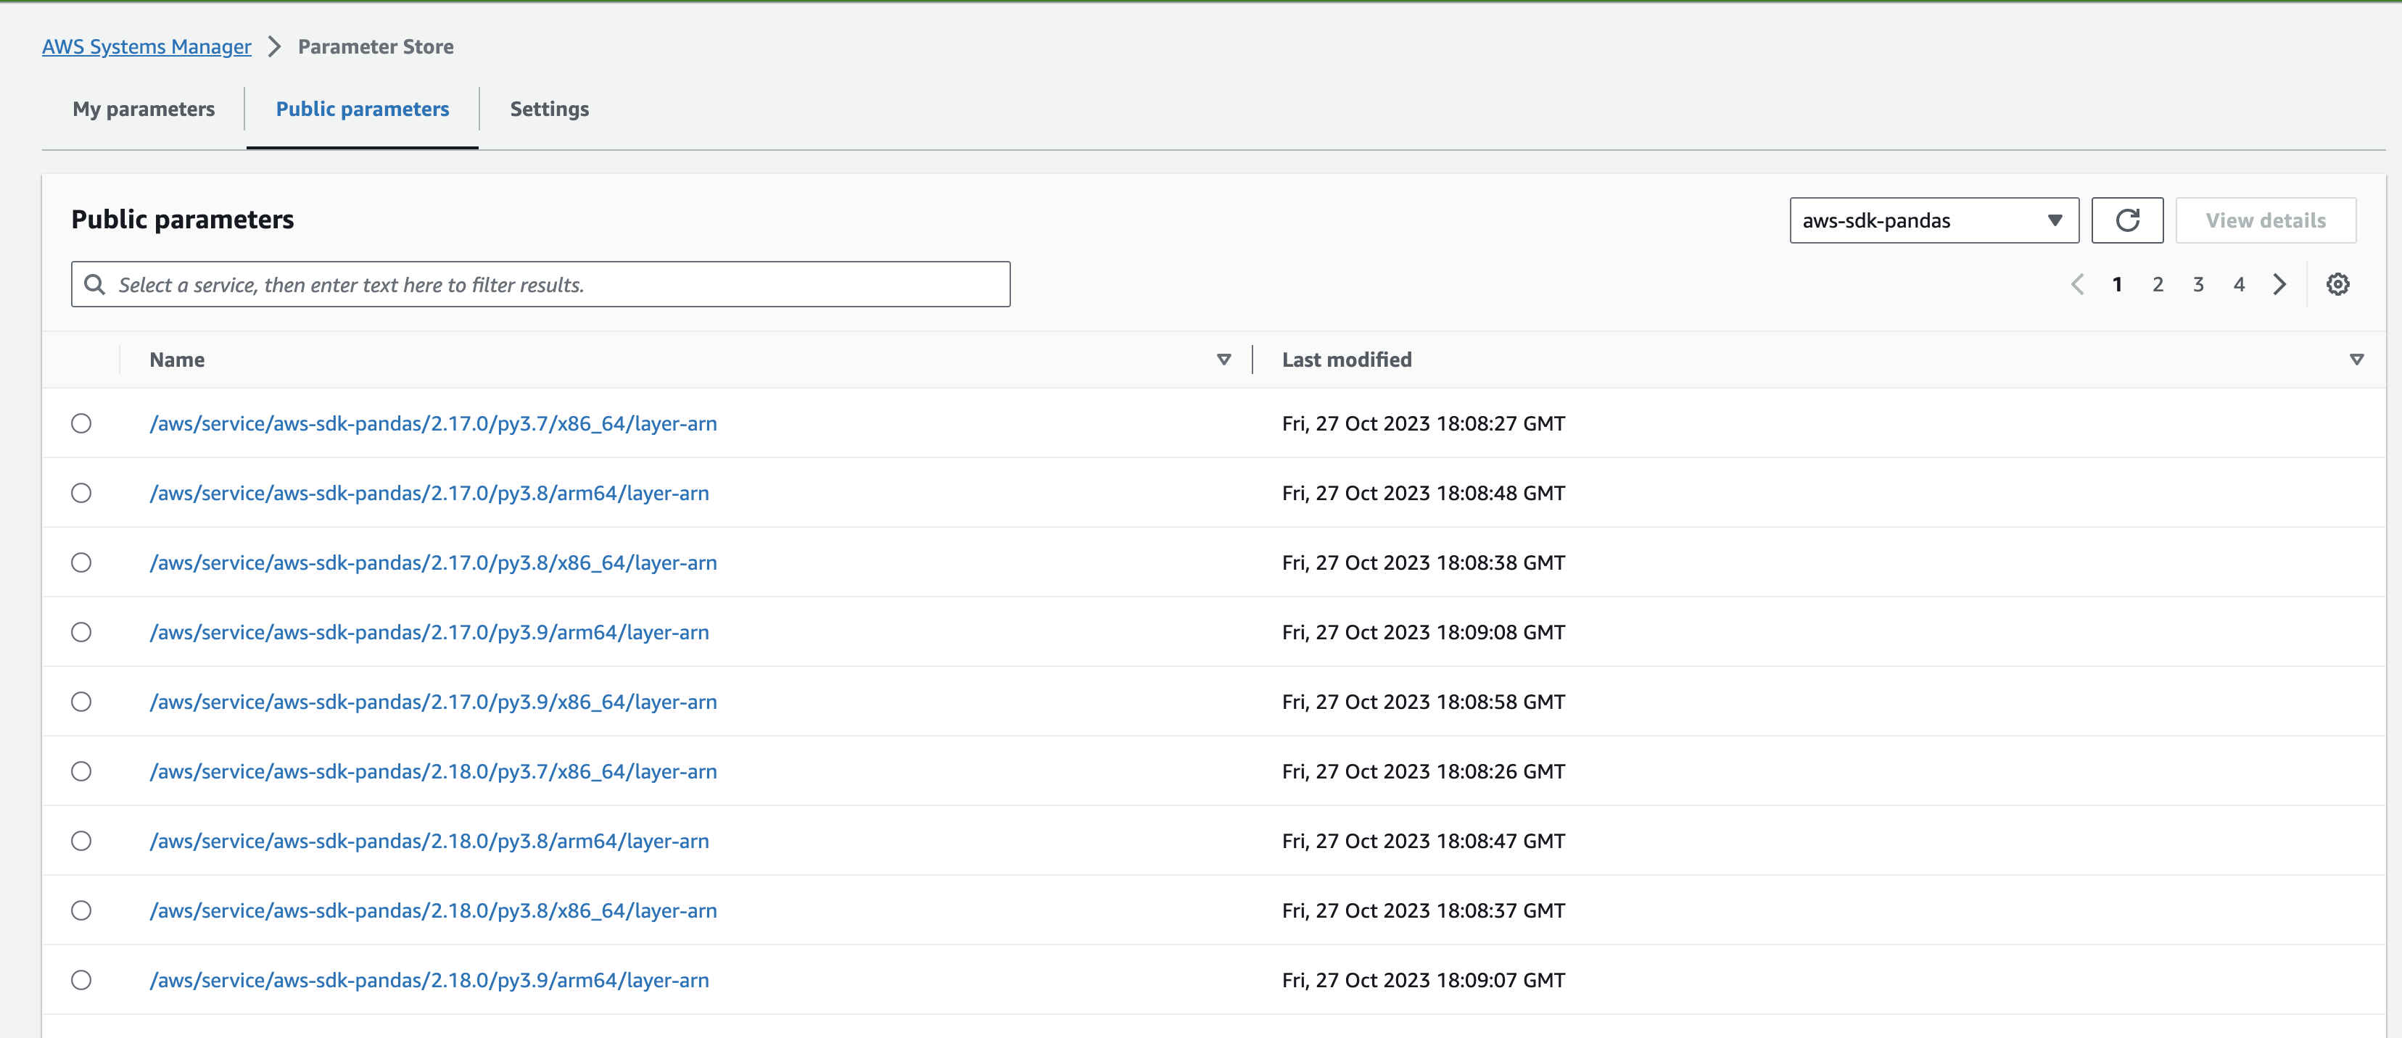Switch to Public parameters tab
This screenshot has width=2402, height=1038.
point(363,109)
